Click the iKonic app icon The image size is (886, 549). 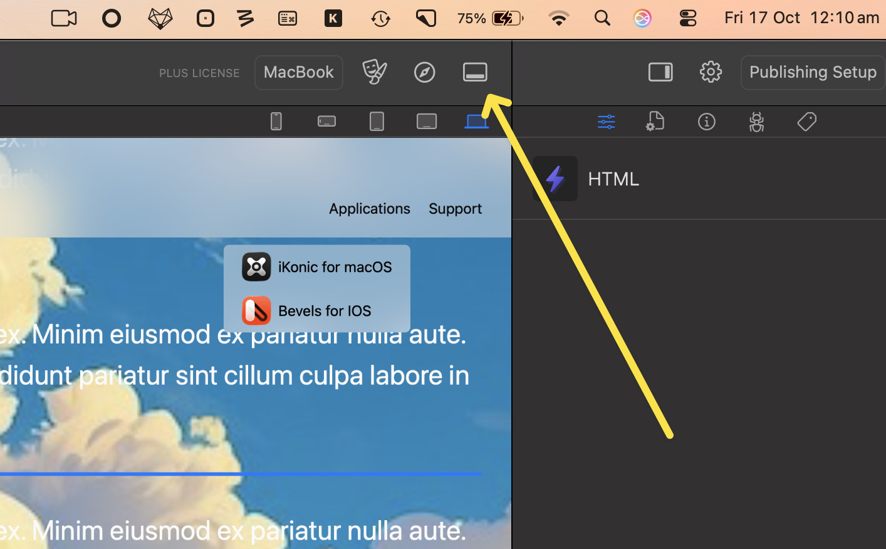point(256,267)
